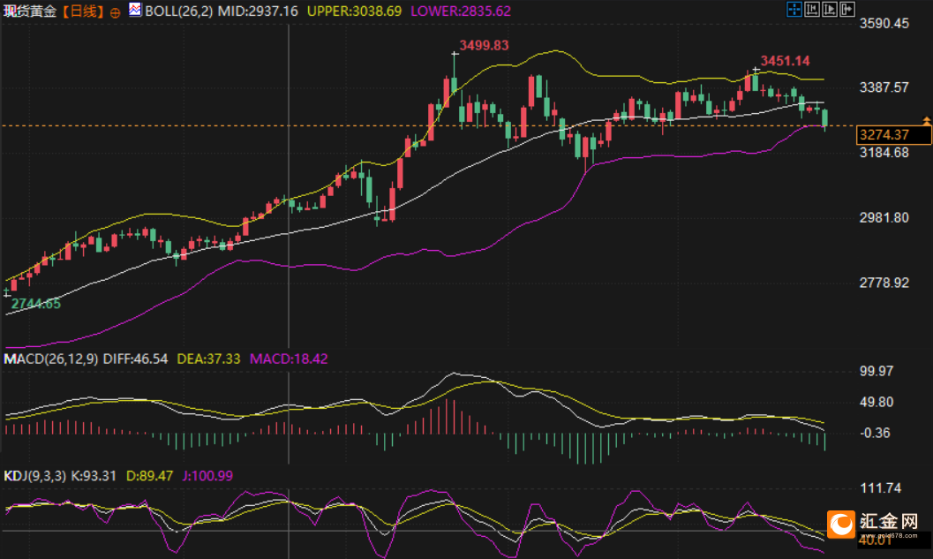This screenshot has height=559, width=933.
Task: Click the 3590.45 price axis label
Action: click(884, 24)
